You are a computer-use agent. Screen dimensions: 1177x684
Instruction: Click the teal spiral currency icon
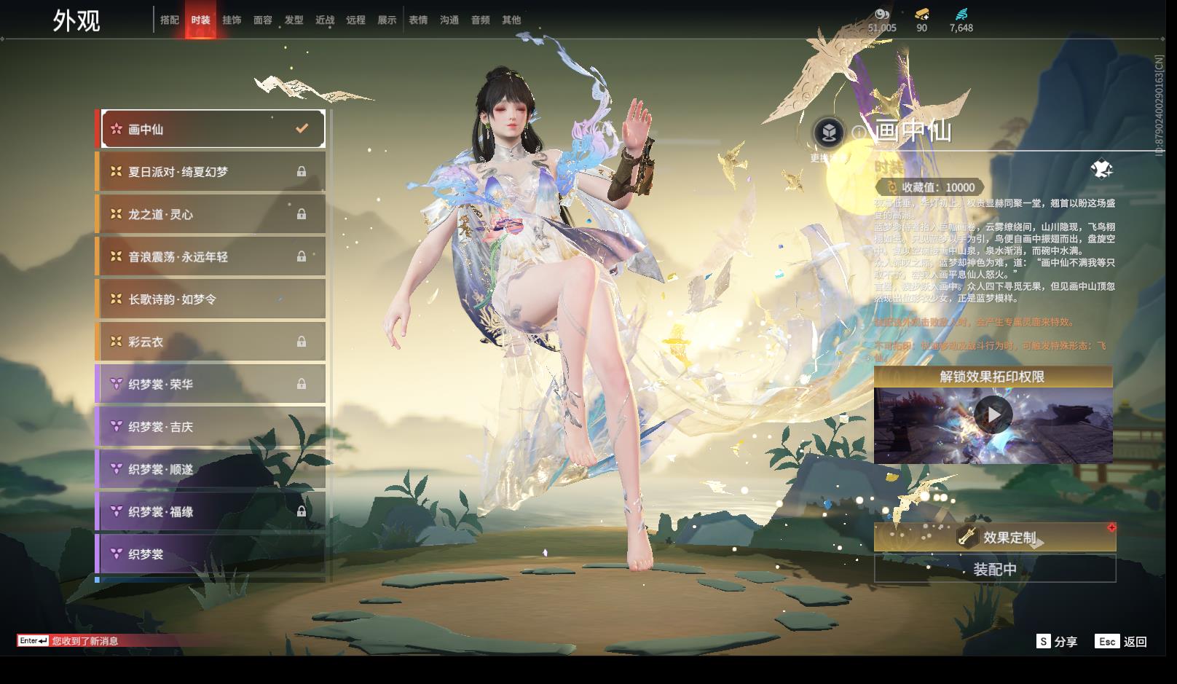point(961,14)
